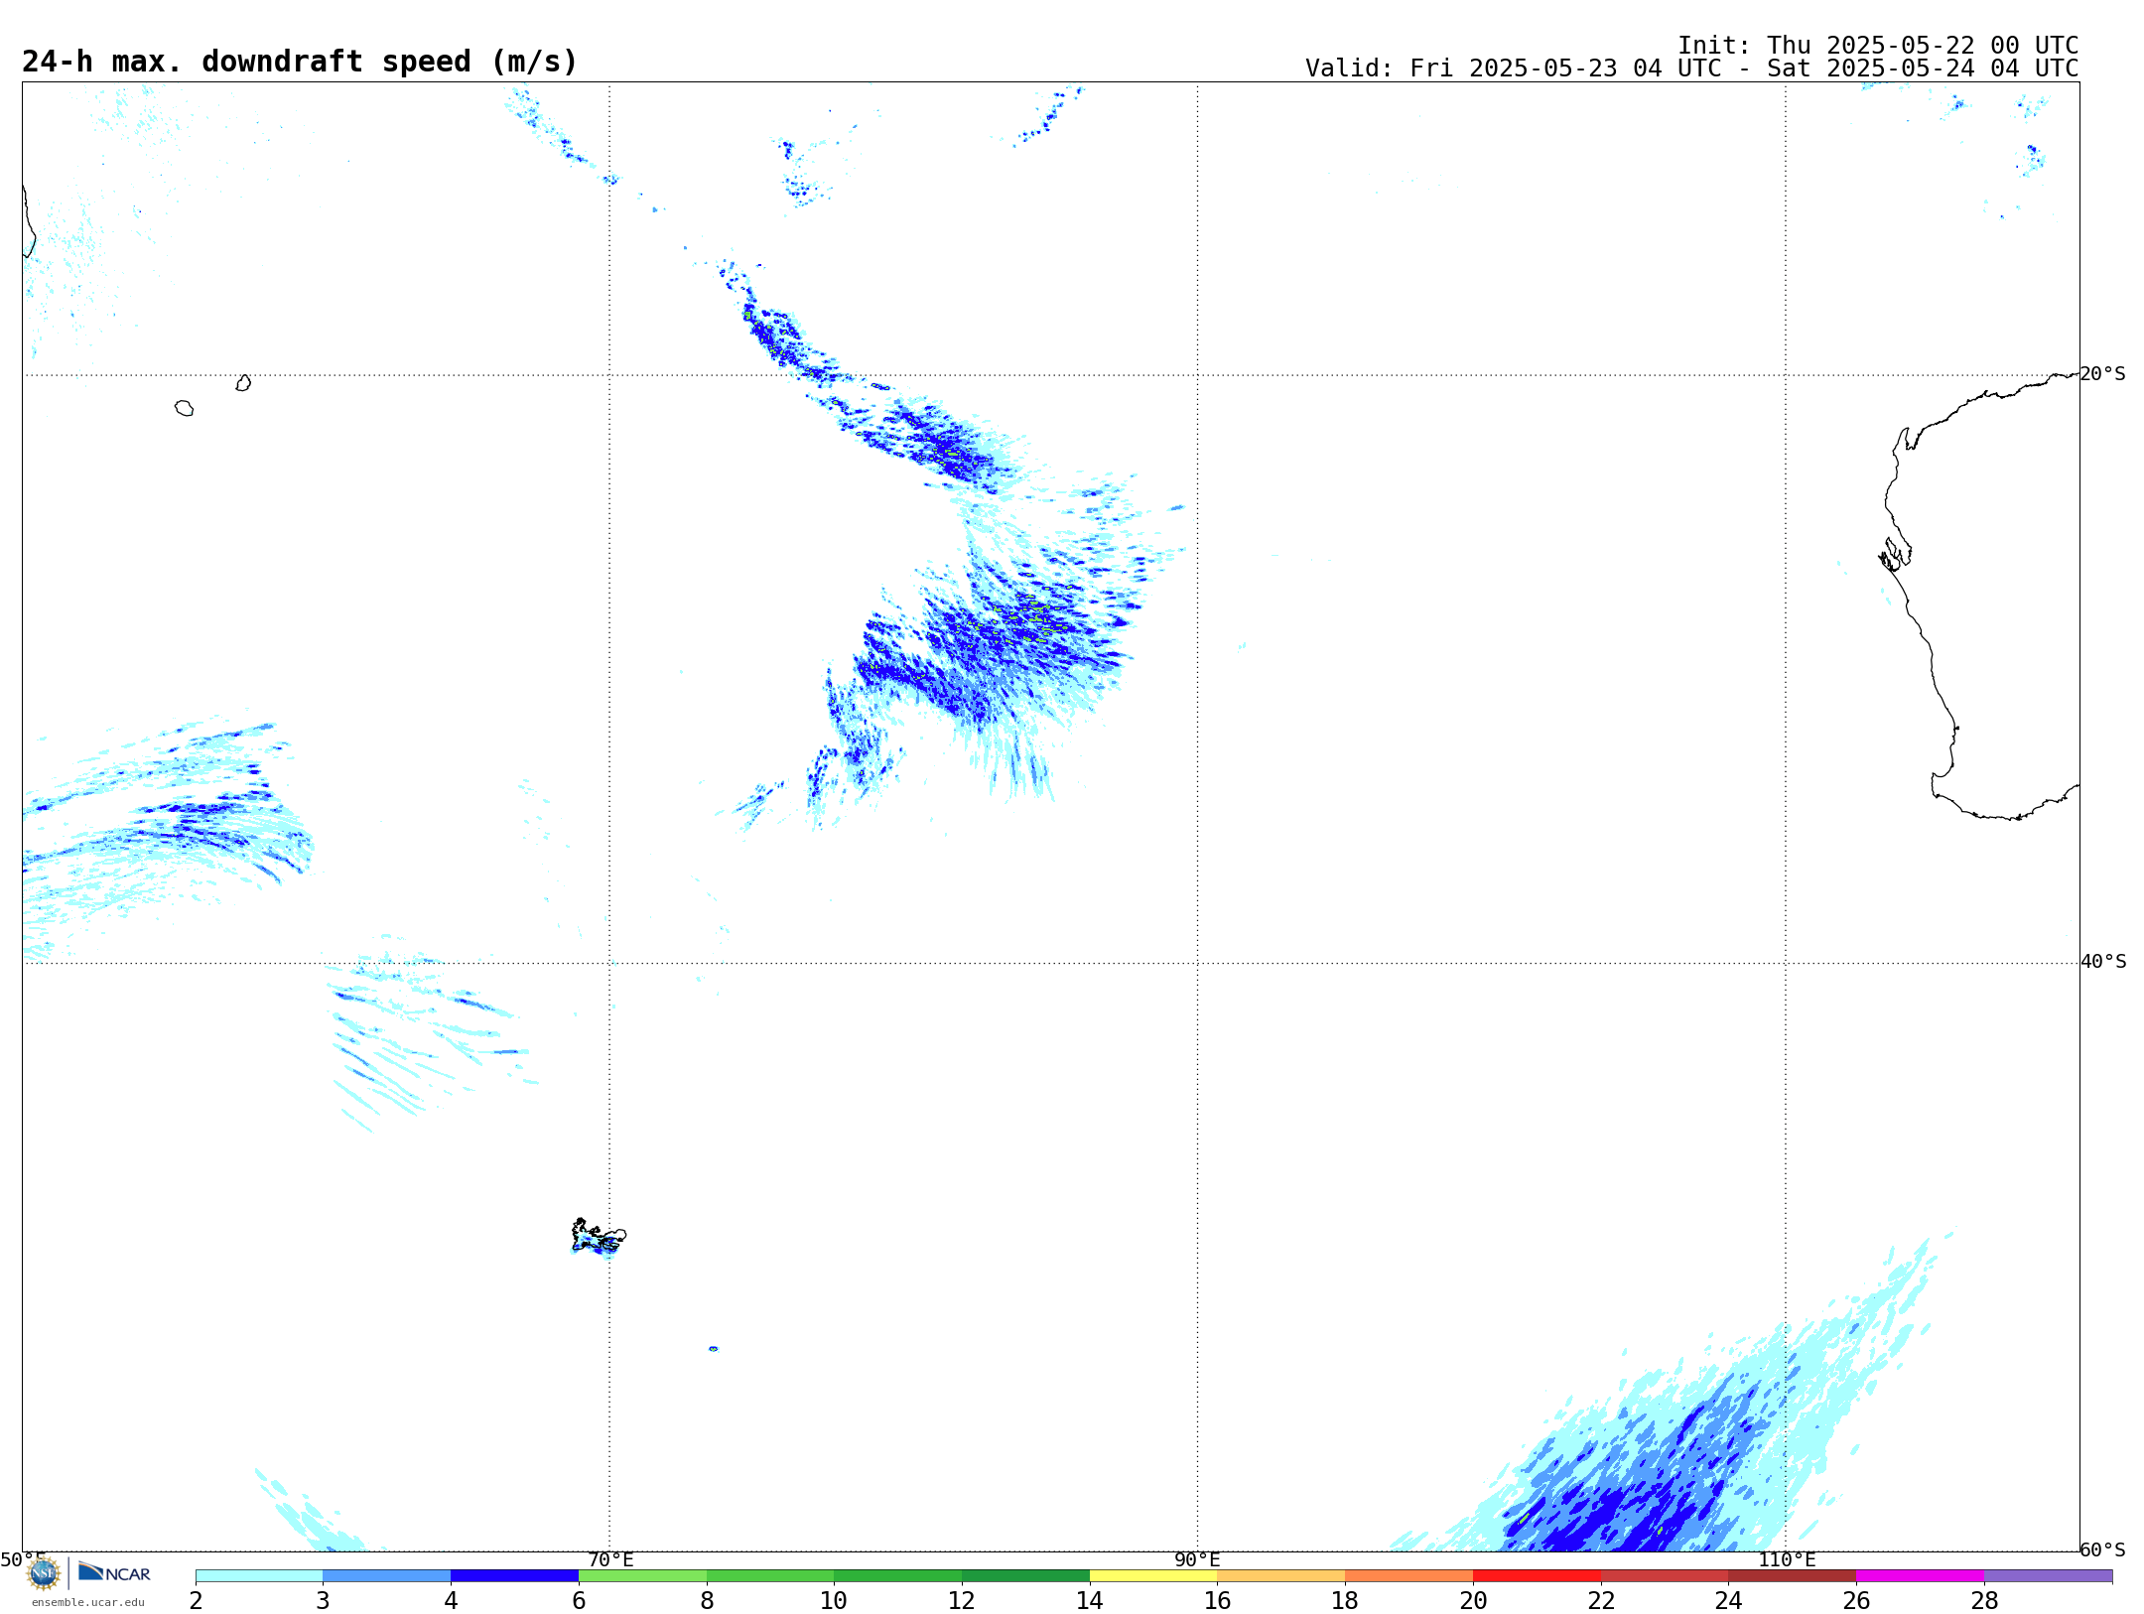Click the colorbar tick label '28'

tap(1984, 1601)
